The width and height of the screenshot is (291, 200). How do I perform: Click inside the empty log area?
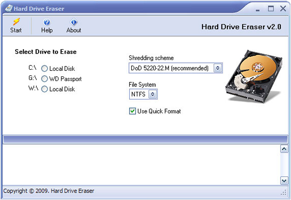point(141,165)
